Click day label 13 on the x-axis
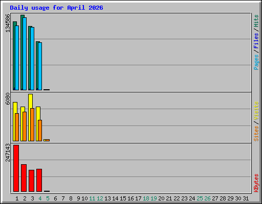 (x=107, y=198)
